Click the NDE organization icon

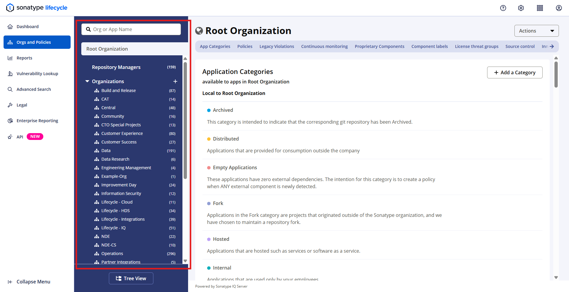[97, 236]
